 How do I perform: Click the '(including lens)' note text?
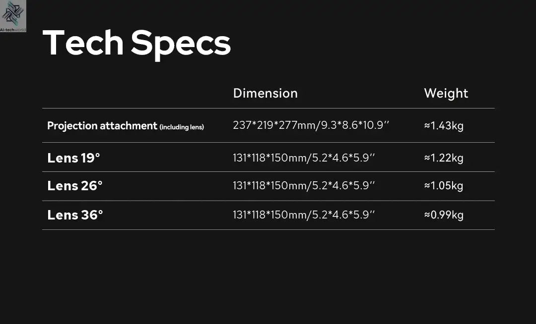coord(182,127)
